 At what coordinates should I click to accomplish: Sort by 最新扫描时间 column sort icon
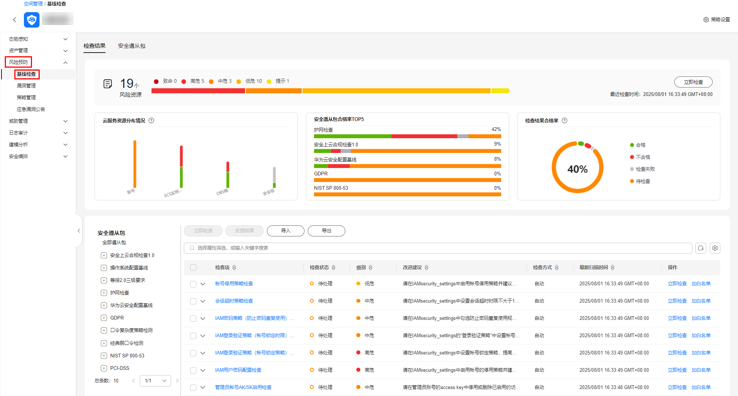(613, 268)
